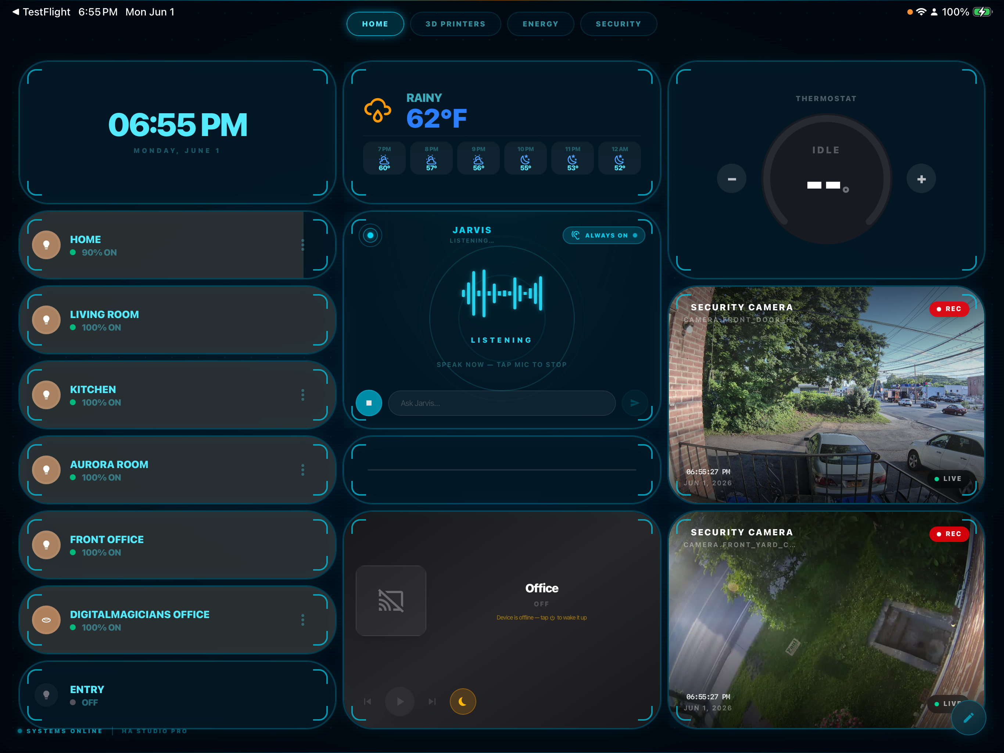This screenshot has height=753, width=1004.
Task: Tap the moon sleep button on Office player
Action: [463, 702]
